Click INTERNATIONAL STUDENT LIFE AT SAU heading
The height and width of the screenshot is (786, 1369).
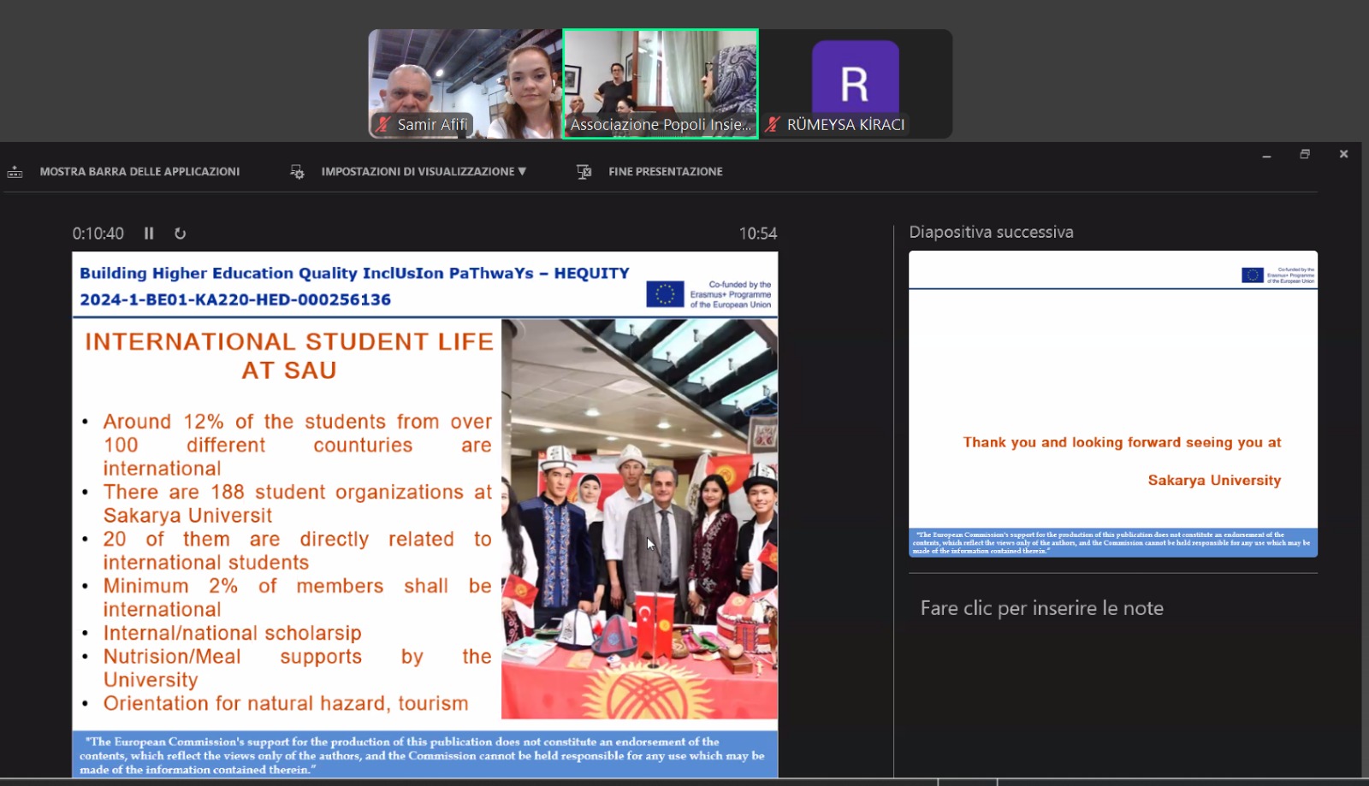tap(289, 356)
